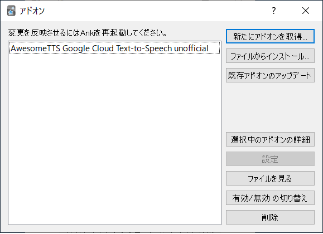Open ファイルからインストール dialog
The image size is (323, 234).
pos(270,56)
